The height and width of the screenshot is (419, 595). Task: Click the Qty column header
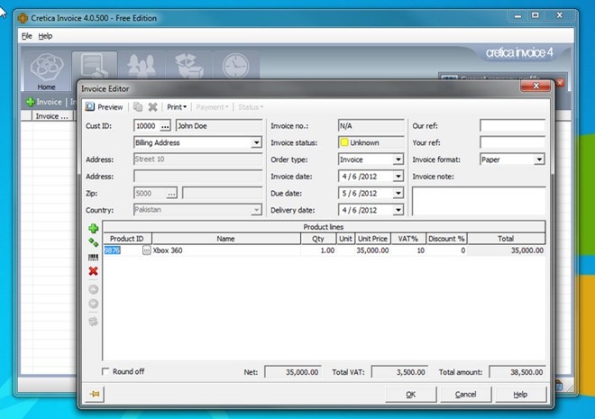318,239
